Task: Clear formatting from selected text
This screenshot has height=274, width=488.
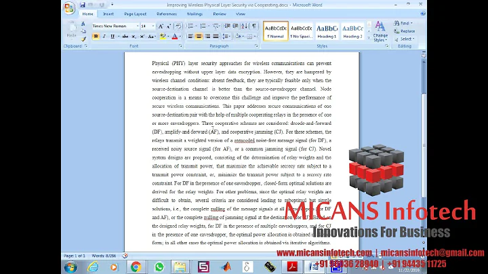Action: coord(178,26)
